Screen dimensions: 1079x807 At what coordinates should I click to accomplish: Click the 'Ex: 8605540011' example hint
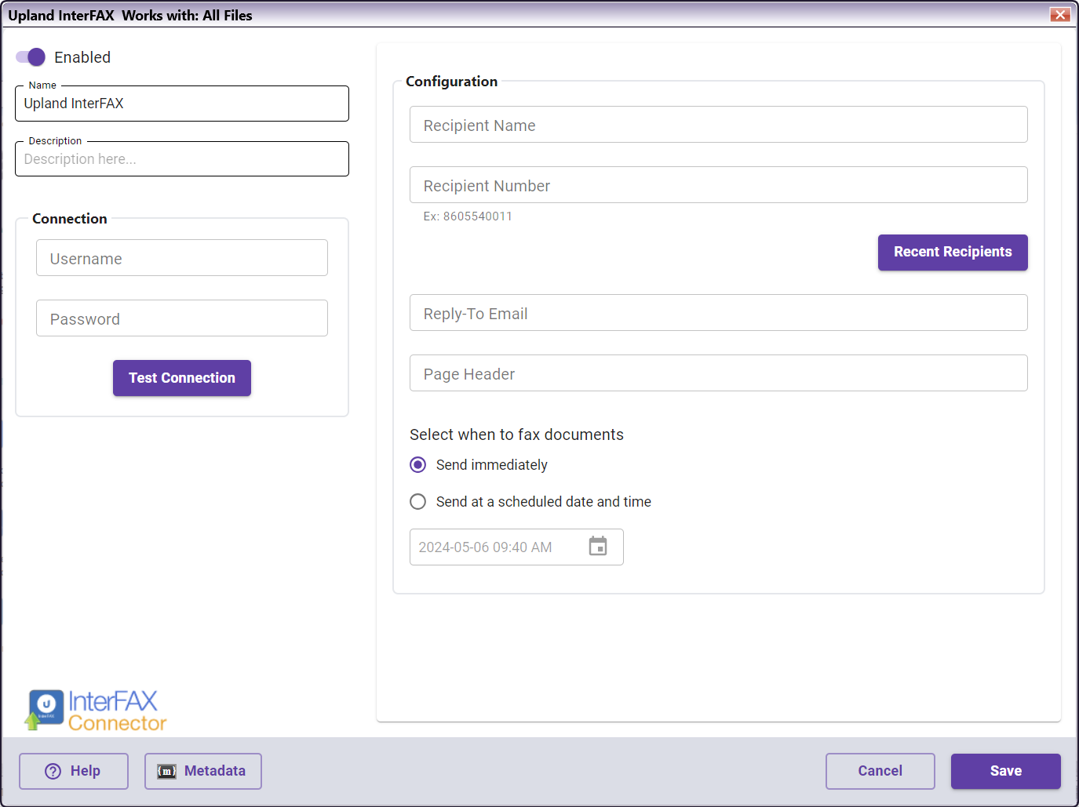(468, 216)
